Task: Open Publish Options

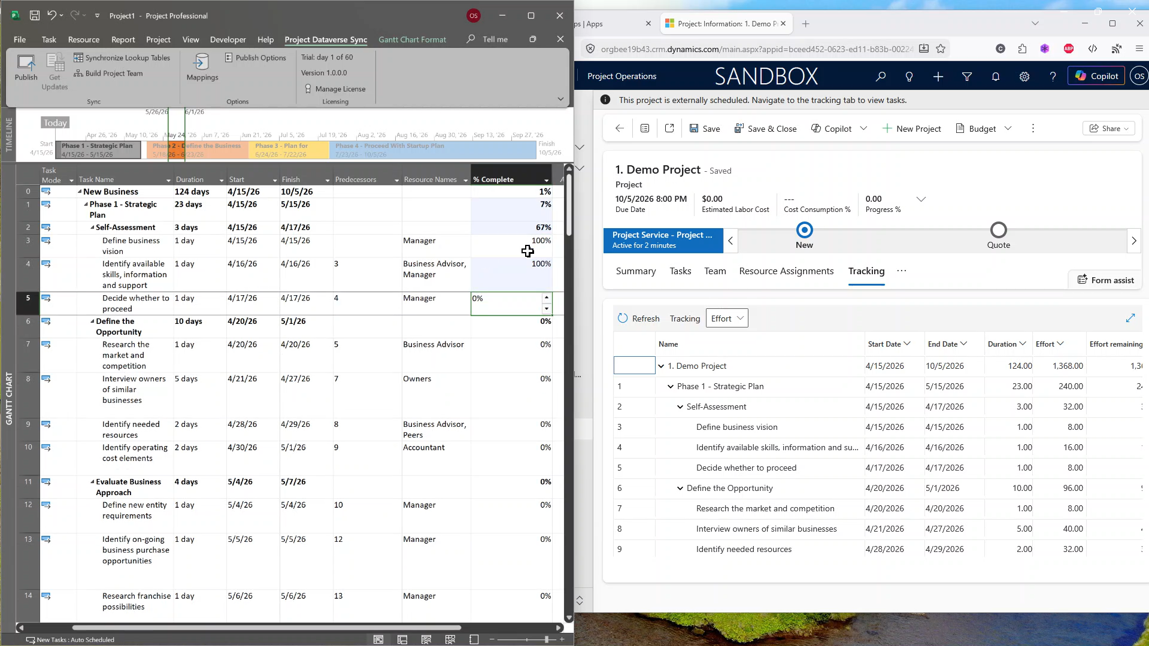Action: pyautogui.click(x=256, y=57)
